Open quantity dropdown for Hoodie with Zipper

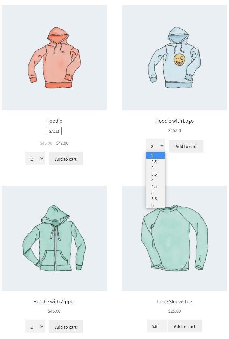coord(35,327)
